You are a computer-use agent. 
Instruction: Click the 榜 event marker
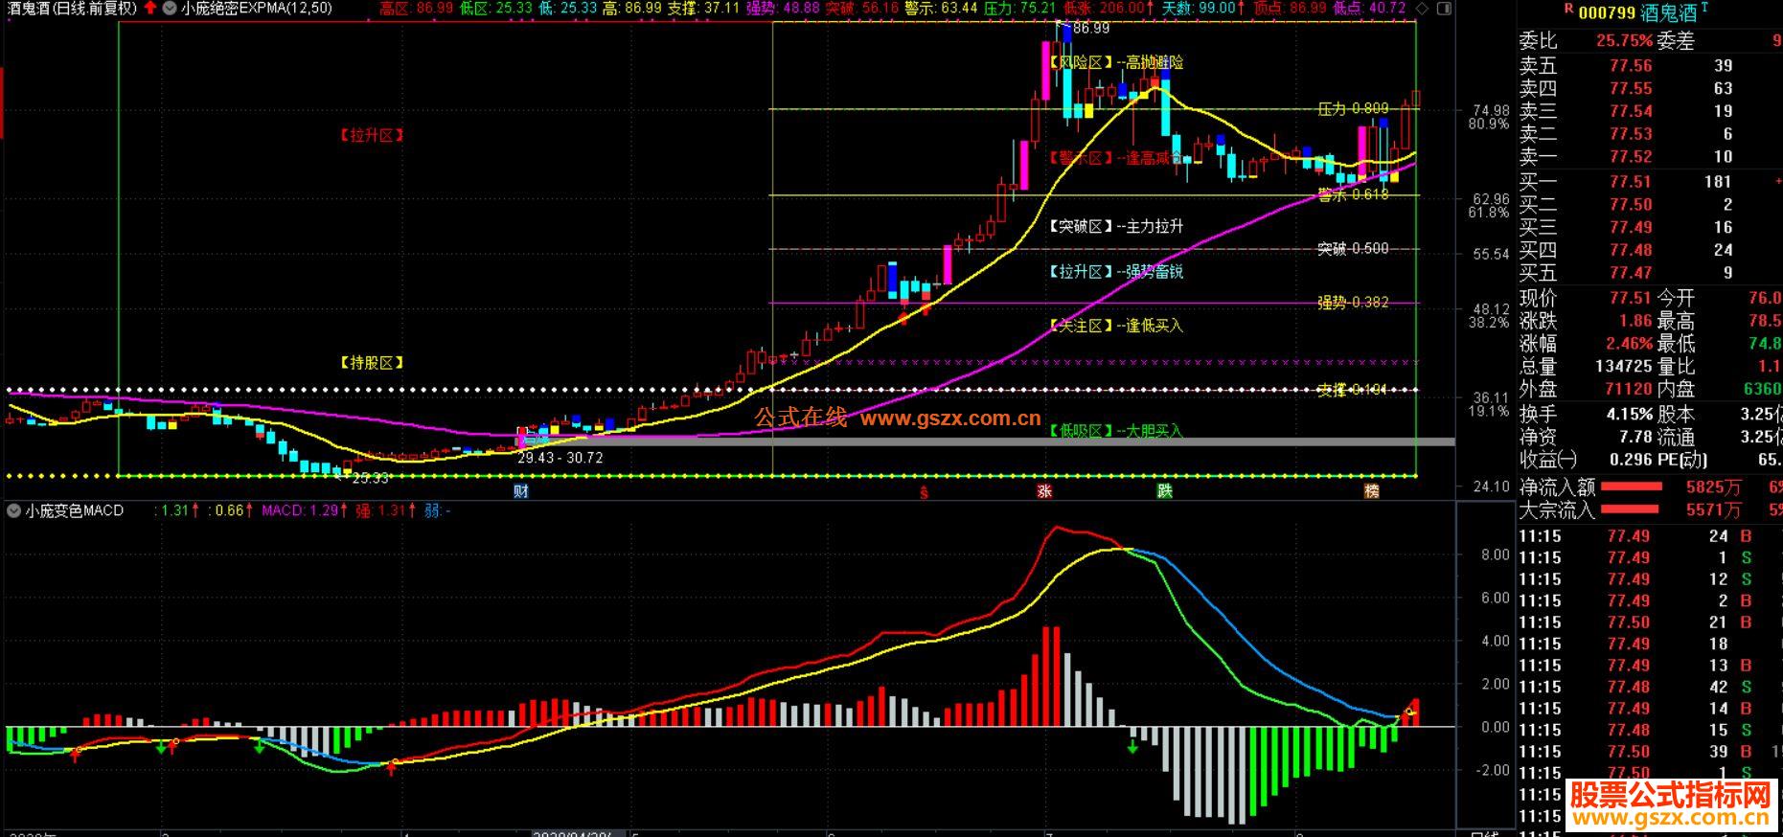point(1372,491)
